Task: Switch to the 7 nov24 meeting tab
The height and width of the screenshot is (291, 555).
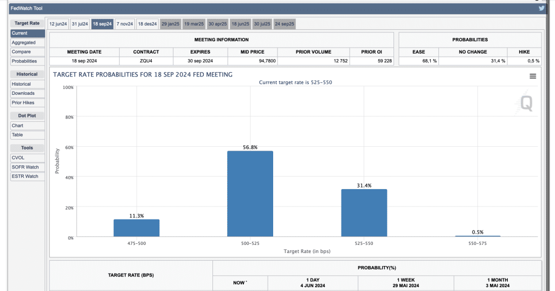Action: (x=125, y=24)
